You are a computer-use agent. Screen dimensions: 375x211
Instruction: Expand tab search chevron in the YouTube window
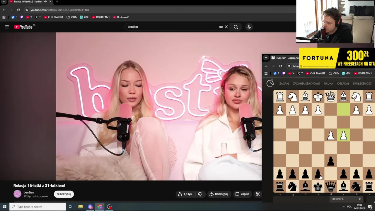pyautogui.click(x=4, y=2)
